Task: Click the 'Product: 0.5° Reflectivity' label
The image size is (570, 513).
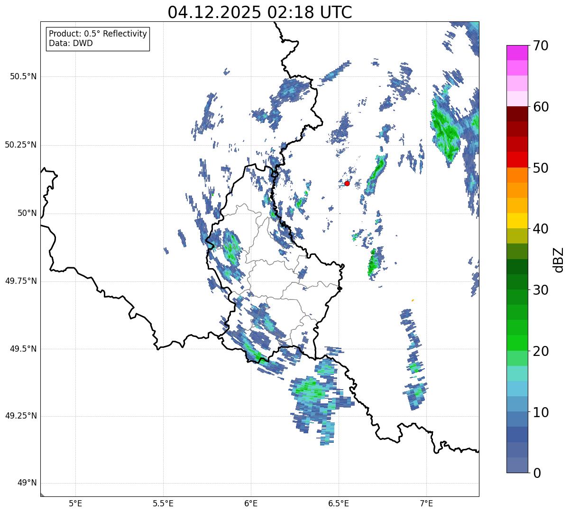Action: pos(98,34)
